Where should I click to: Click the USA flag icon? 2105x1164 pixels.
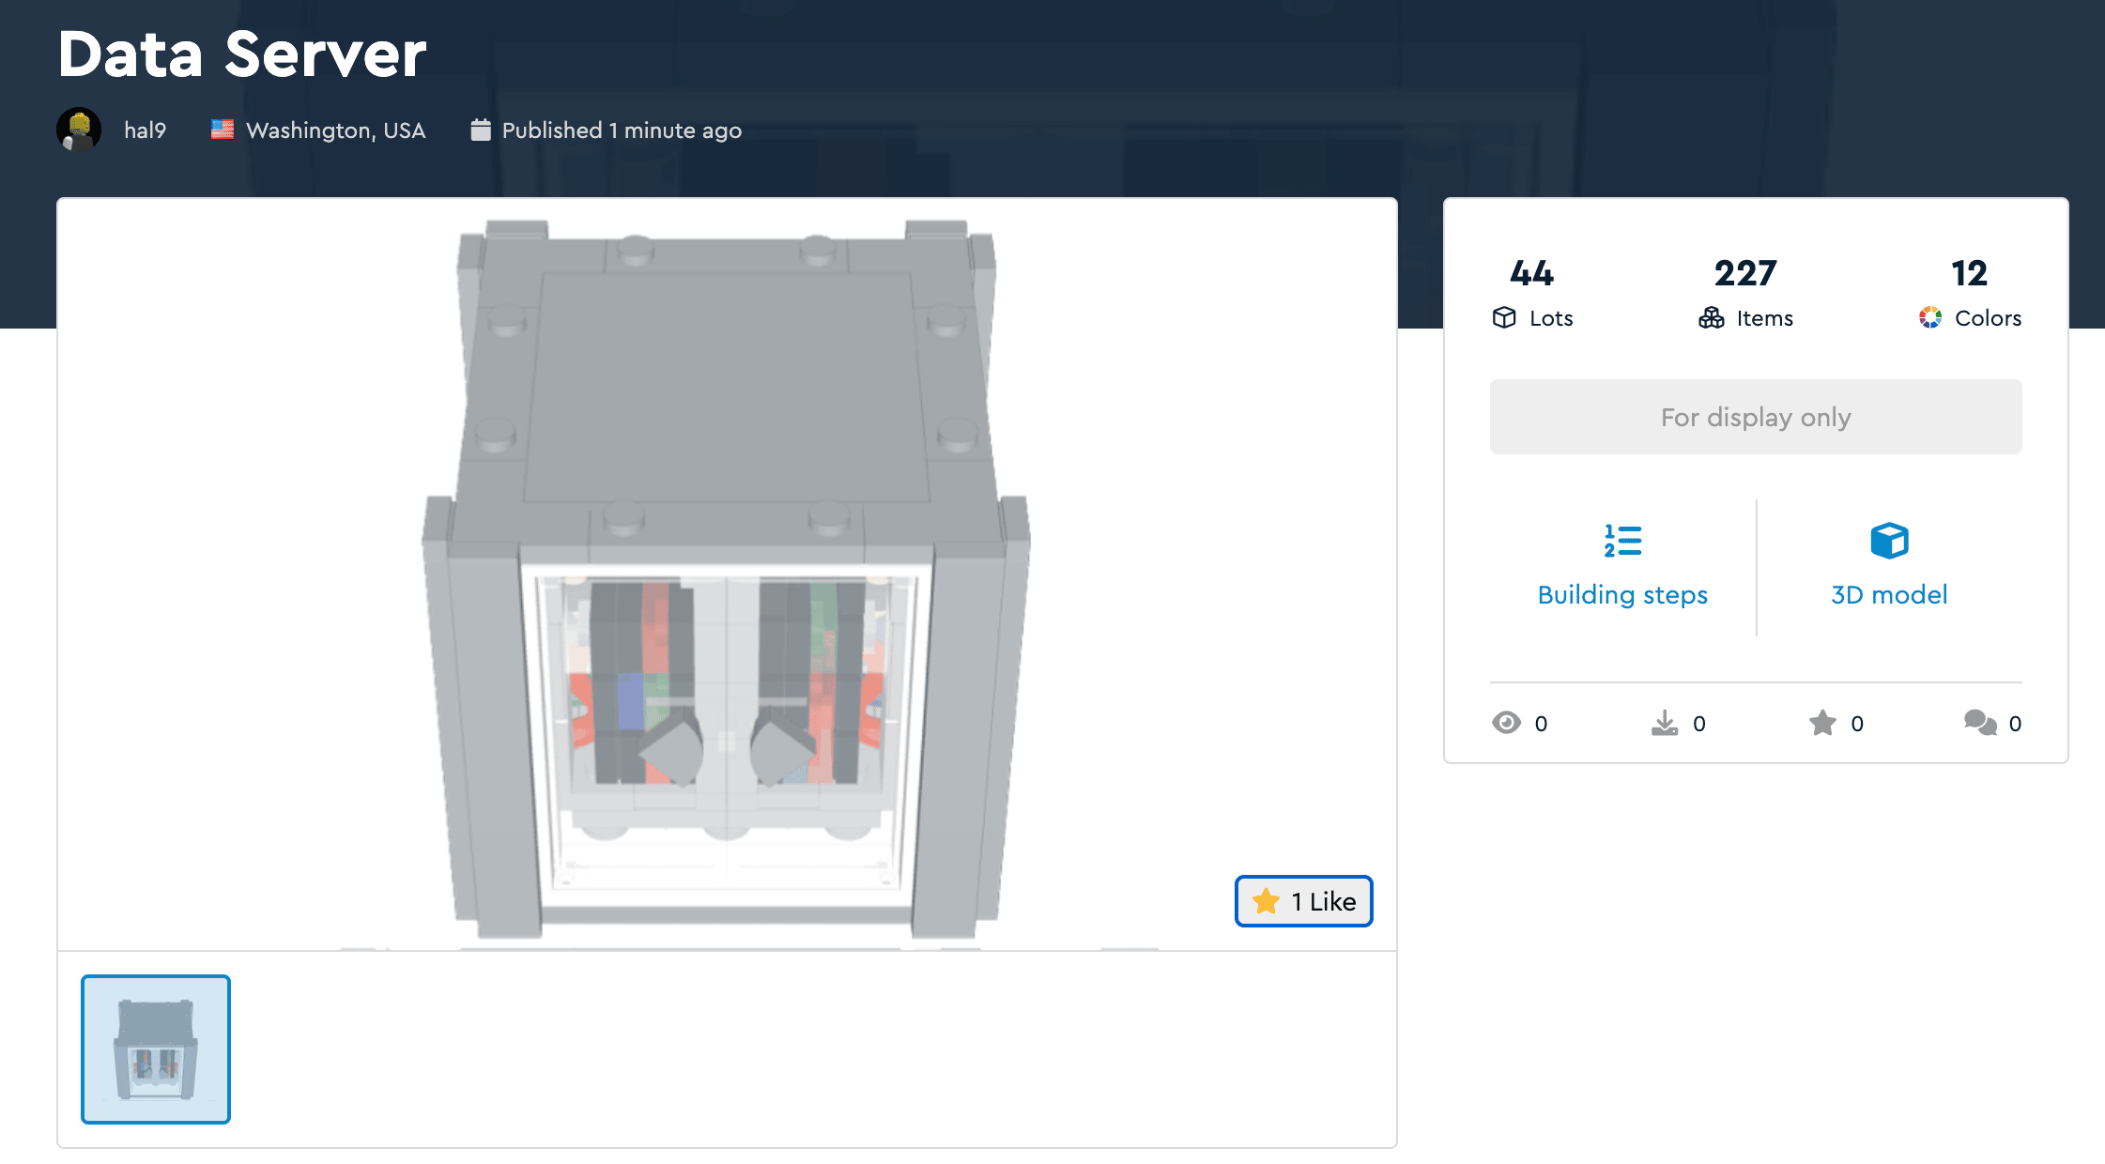(223, 130)
